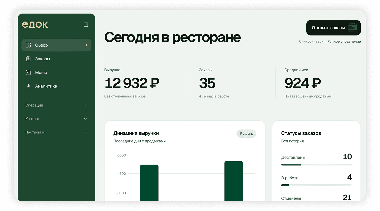Click the 4500 axis label
The height and width of the screenshot is (211, 380).
coord(122,174)
